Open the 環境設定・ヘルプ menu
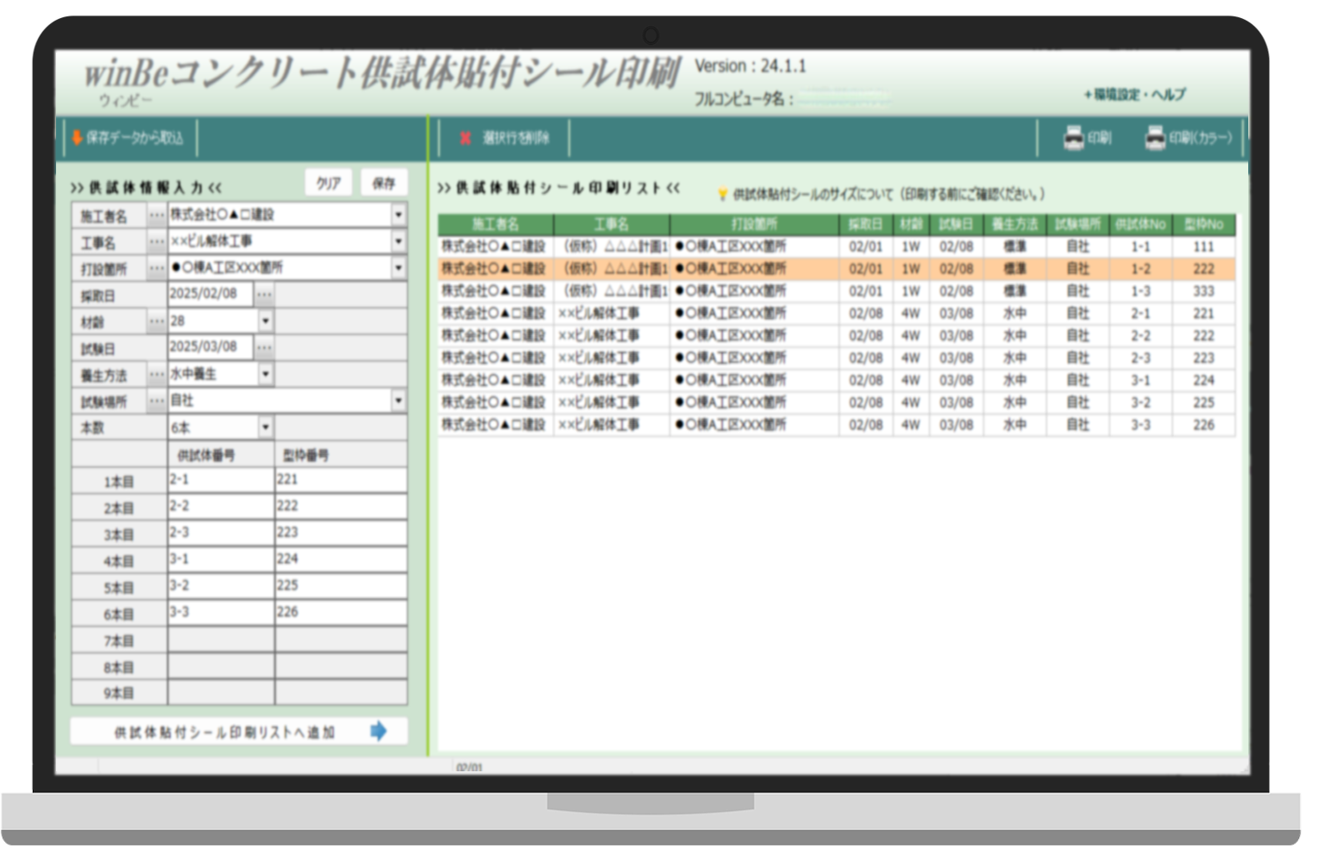This screenshot has height=854, width=1325. 1134,95
